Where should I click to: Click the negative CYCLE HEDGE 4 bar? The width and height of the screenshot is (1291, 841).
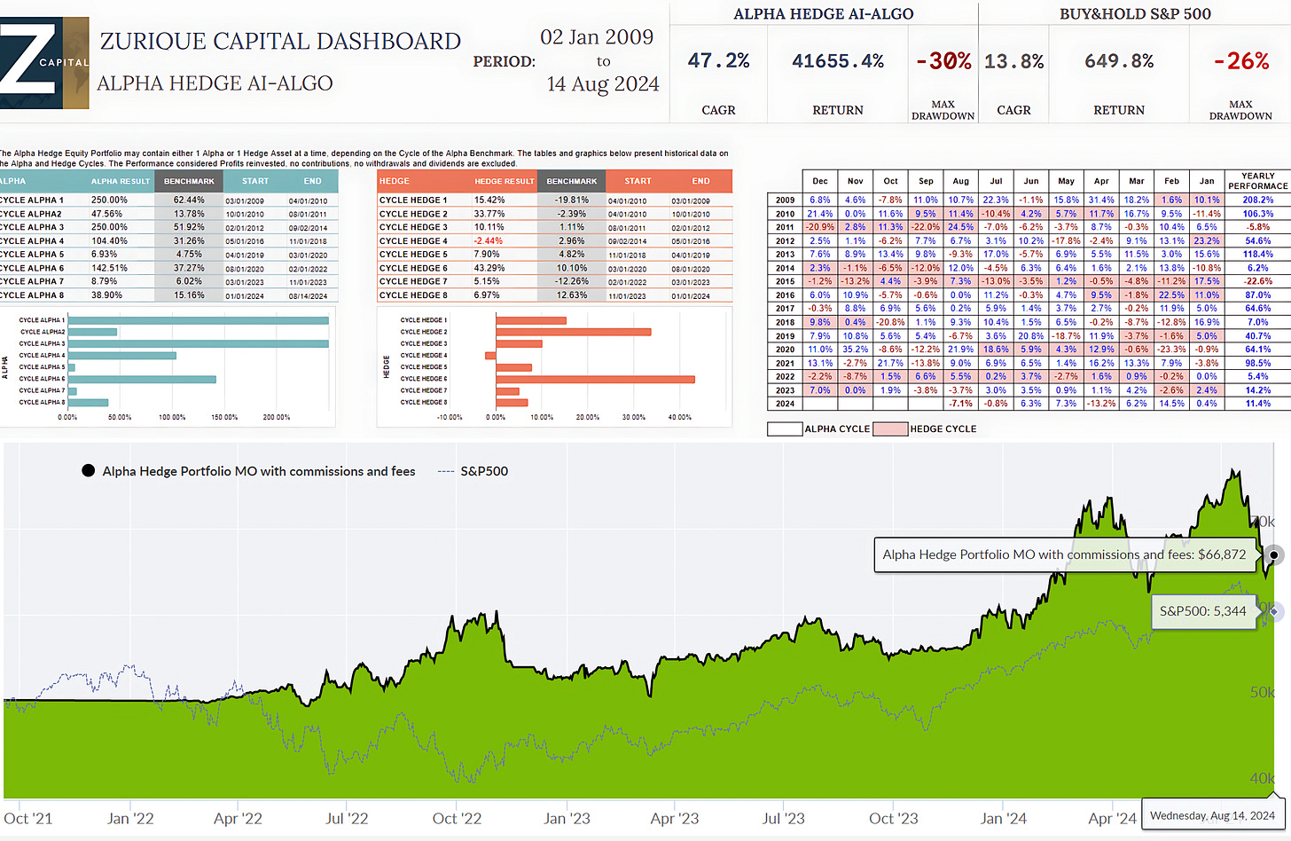(x=490, y=356)
